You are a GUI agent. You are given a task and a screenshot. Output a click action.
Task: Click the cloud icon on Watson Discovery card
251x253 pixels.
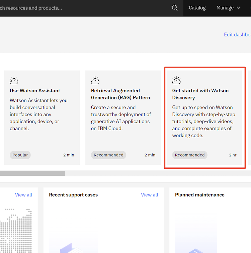point(176,80)
